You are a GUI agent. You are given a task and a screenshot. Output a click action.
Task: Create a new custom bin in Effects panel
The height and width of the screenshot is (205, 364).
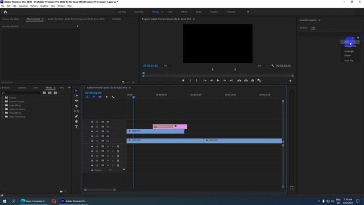click(x=61, y=191)
